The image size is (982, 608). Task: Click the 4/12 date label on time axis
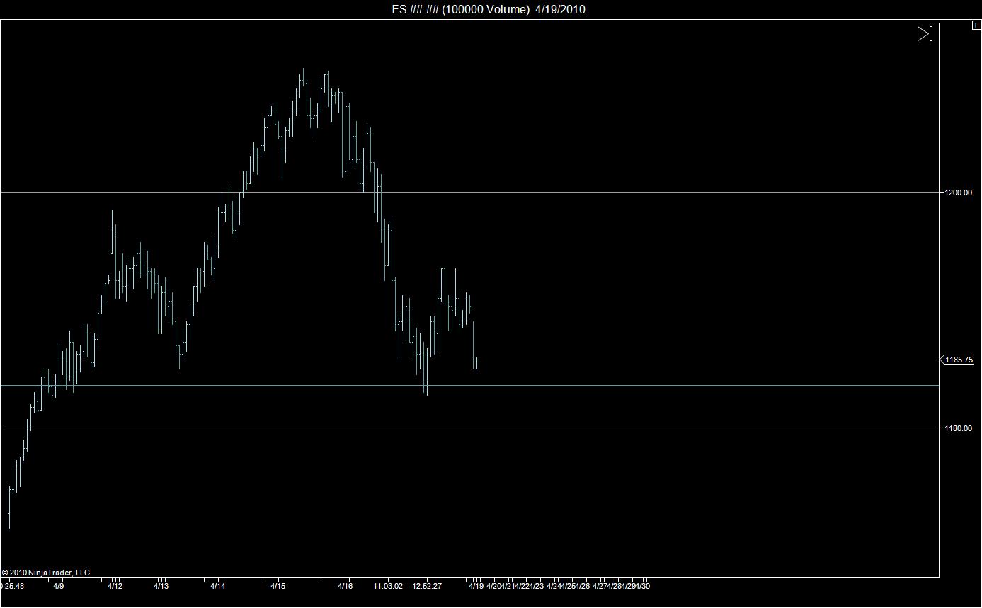click(x=115, y=586)
